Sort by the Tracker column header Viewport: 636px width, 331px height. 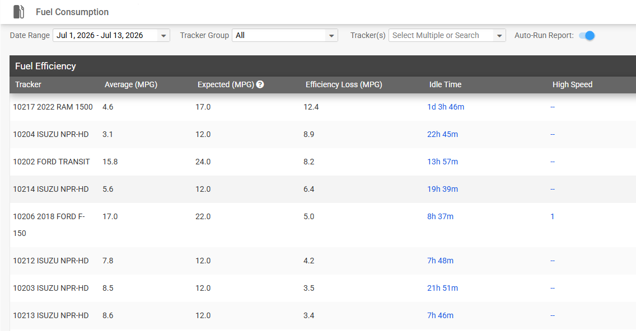(28, 84)
